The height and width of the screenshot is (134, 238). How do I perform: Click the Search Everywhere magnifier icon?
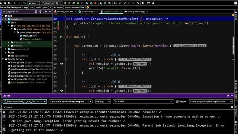pyautogui.click(x=153, y=3)
